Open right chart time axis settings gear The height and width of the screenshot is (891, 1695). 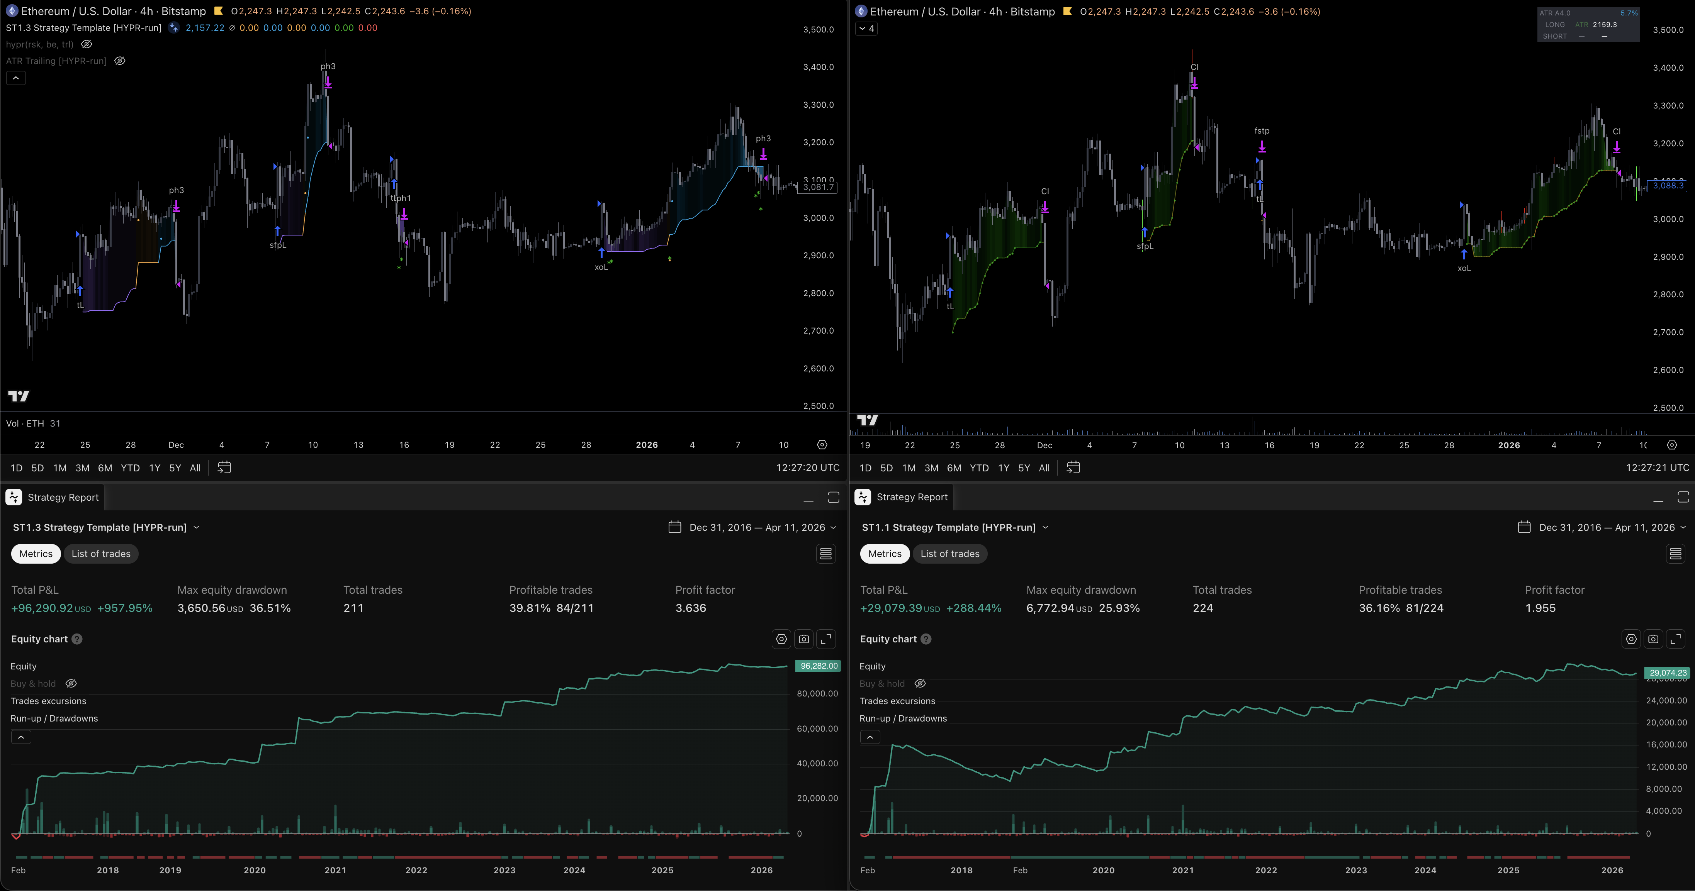(x=1671, y=445)
